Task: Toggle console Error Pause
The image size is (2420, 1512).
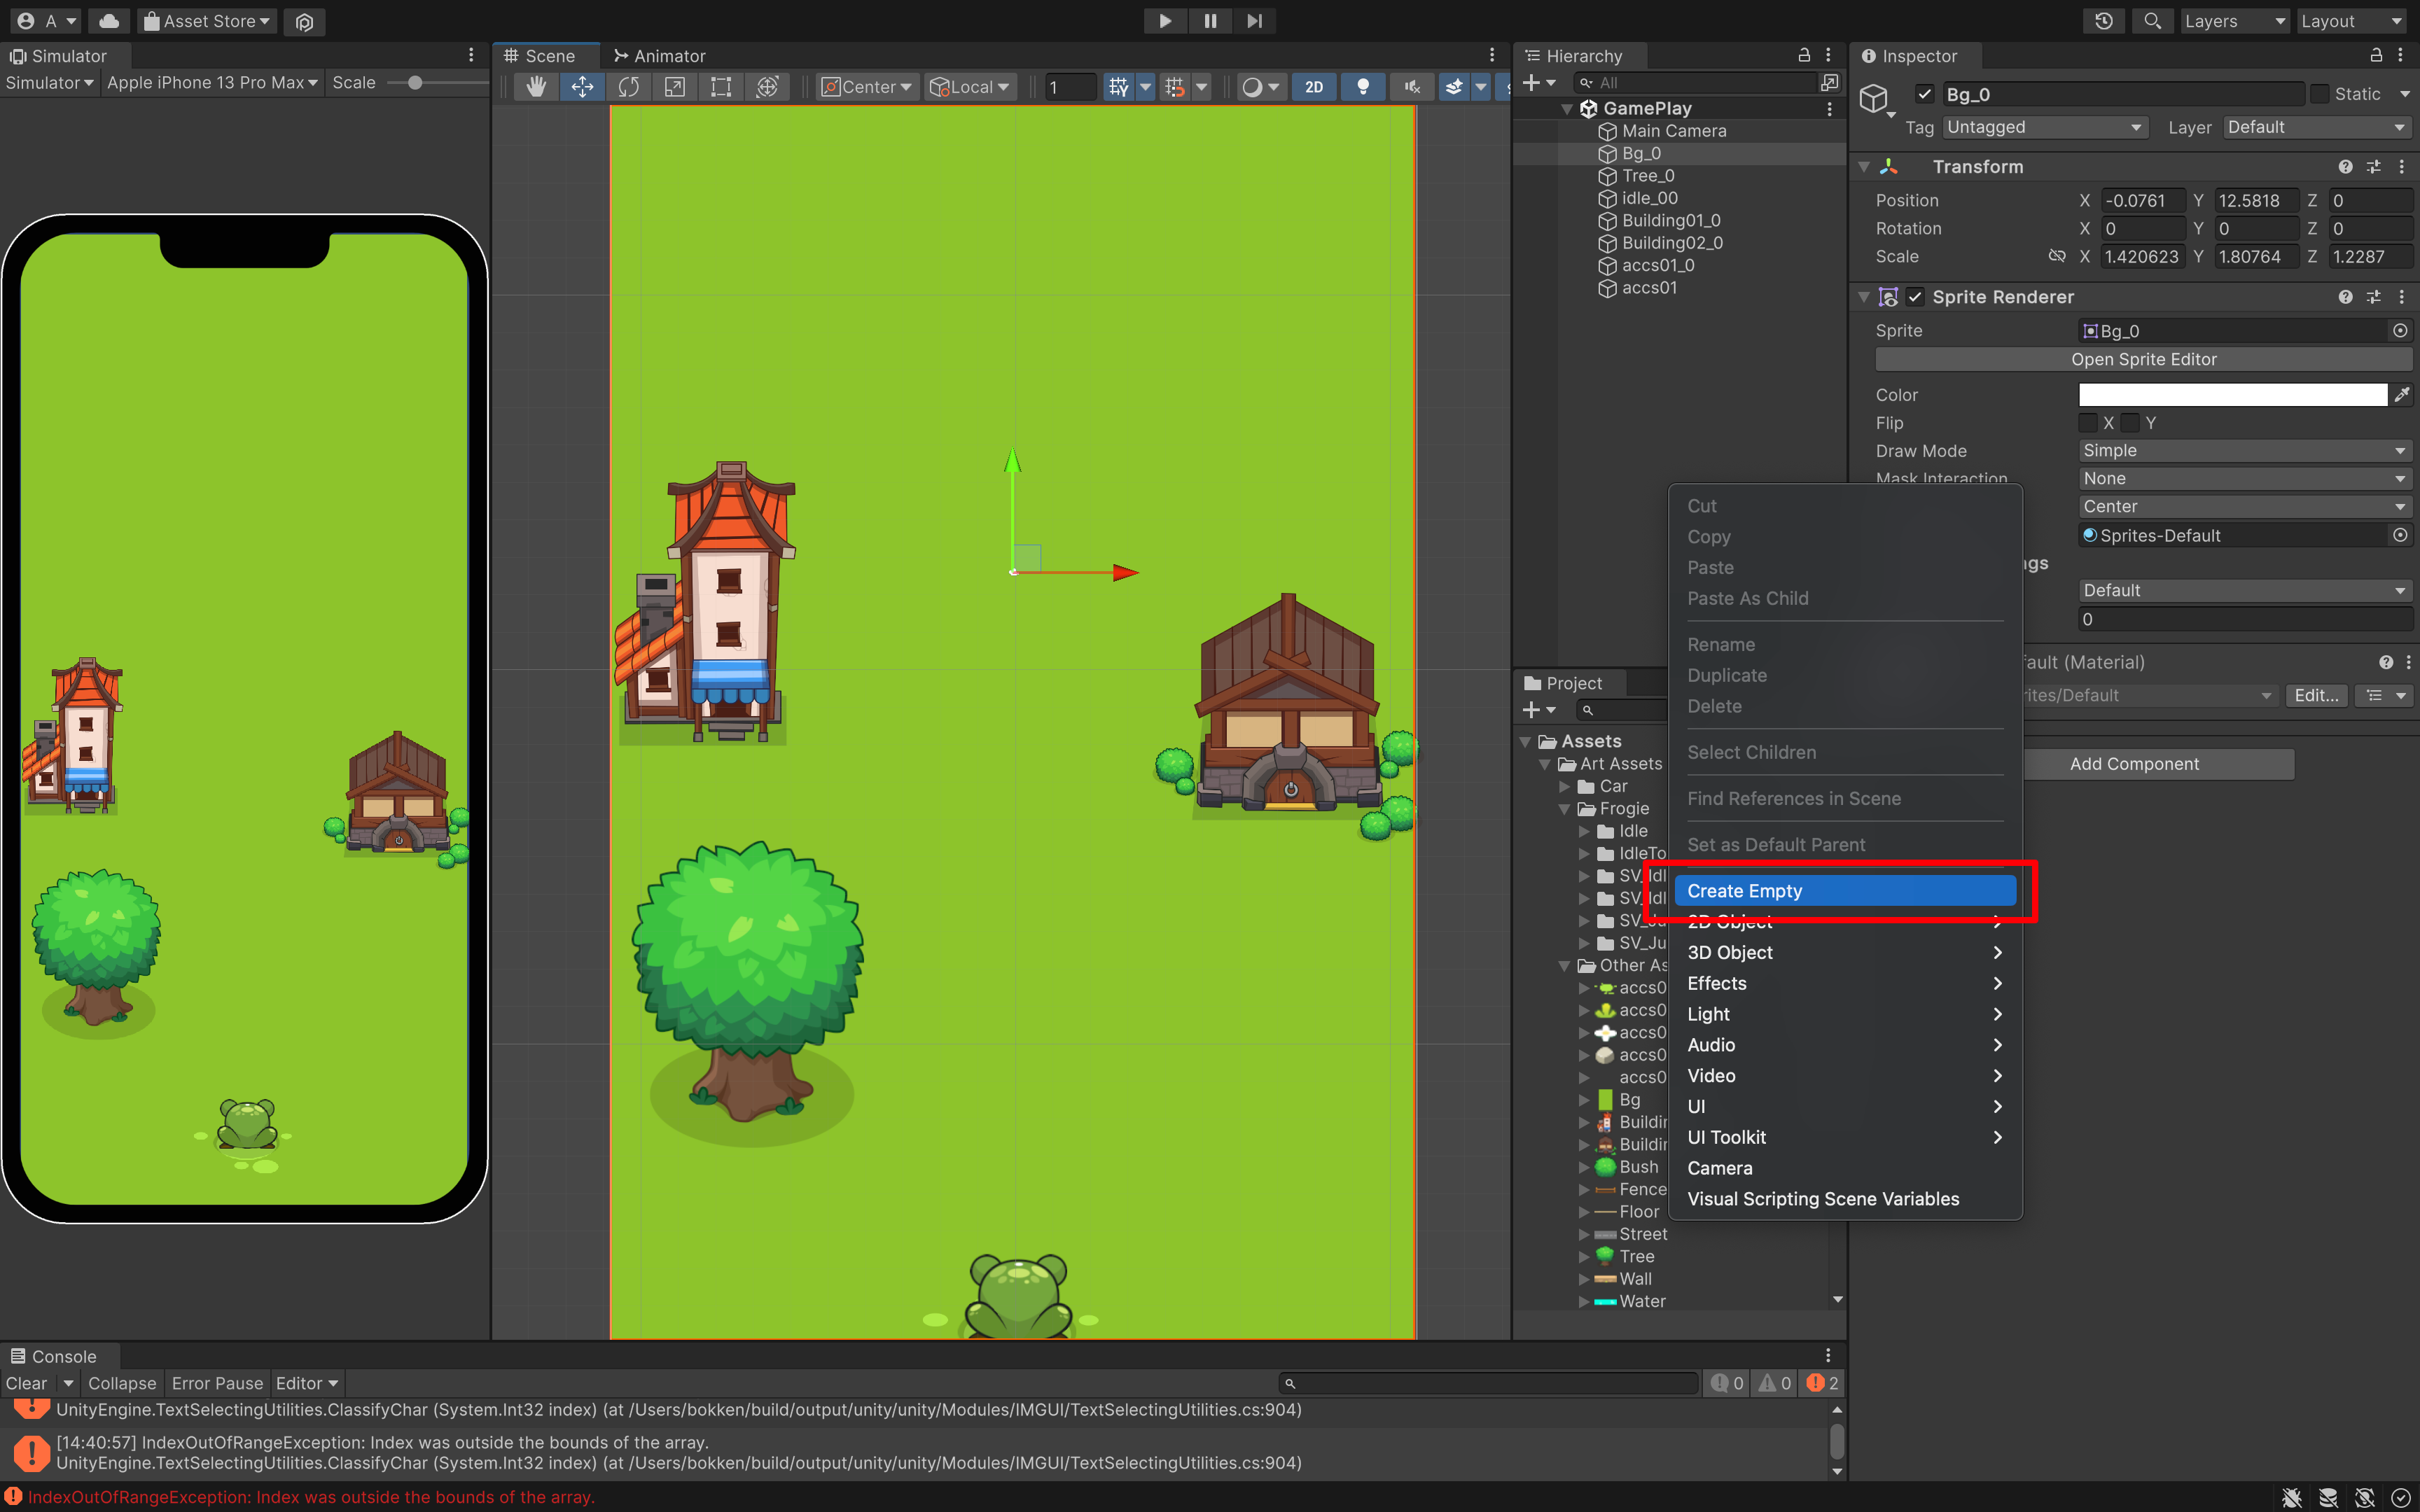Action: (x=217, y=1383)
